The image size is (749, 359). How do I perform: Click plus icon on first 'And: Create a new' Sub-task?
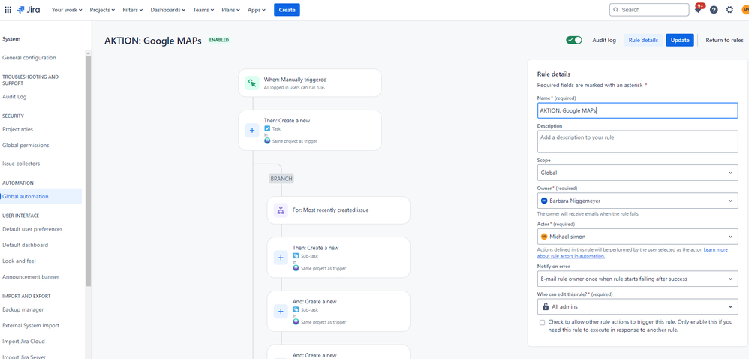(281, 312)
